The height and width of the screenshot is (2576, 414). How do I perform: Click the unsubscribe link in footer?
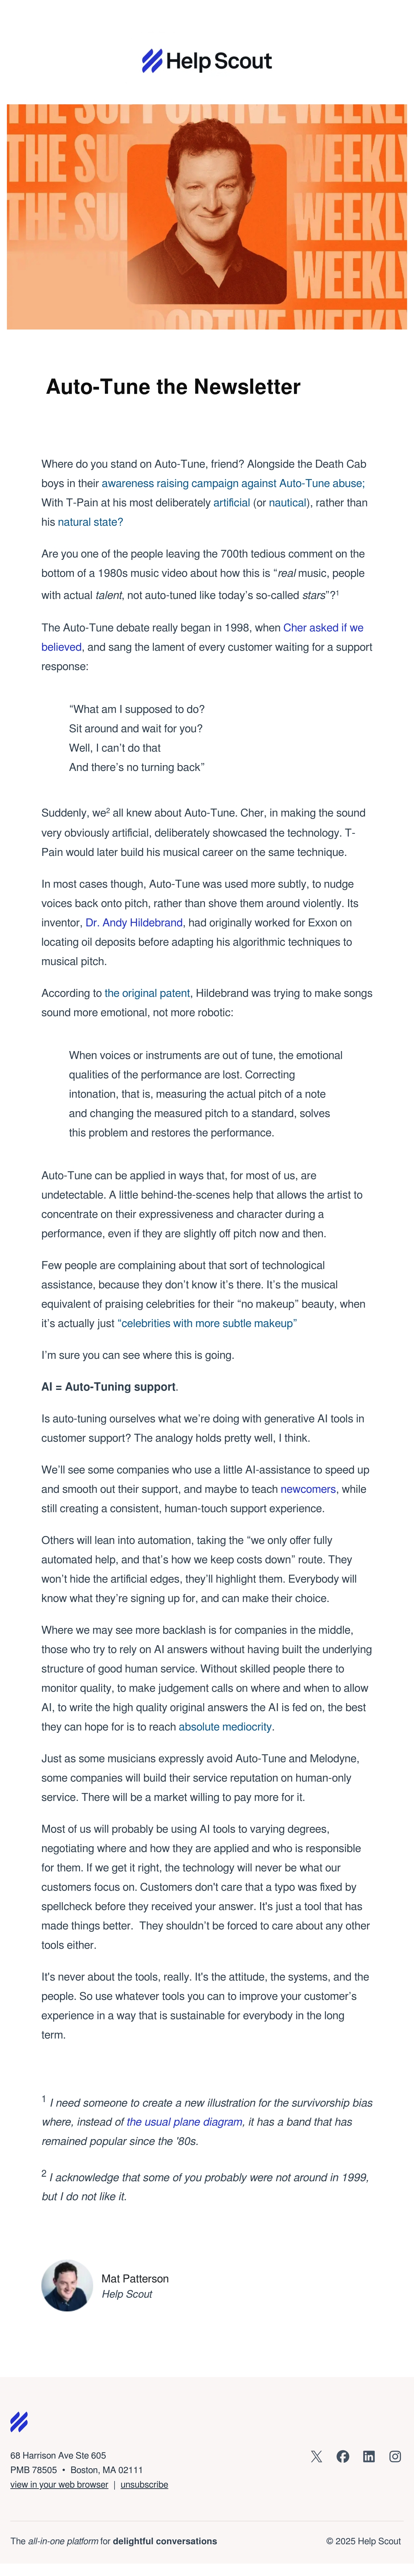(x=144, y=2484)
